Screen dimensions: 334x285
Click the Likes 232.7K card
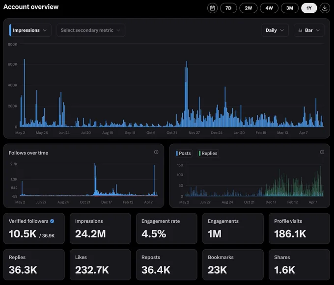(x=100, y=264)
